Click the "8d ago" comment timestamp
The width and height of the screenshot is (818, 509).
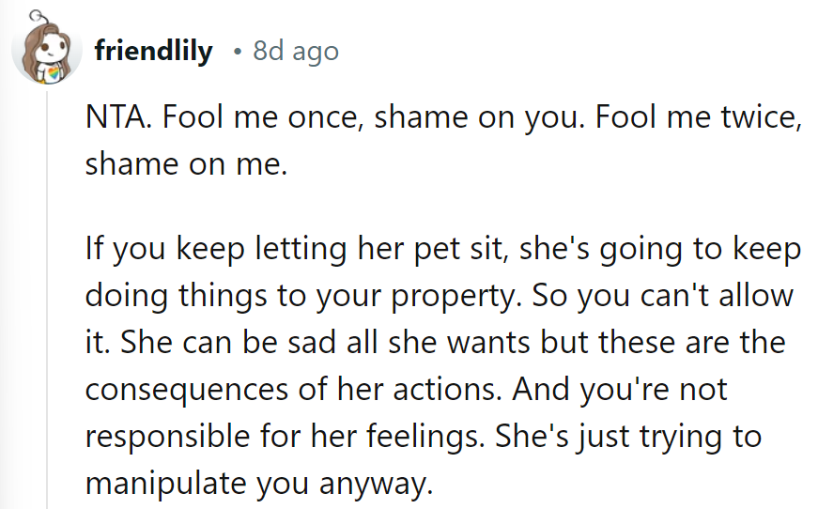(x=296, y=52)
